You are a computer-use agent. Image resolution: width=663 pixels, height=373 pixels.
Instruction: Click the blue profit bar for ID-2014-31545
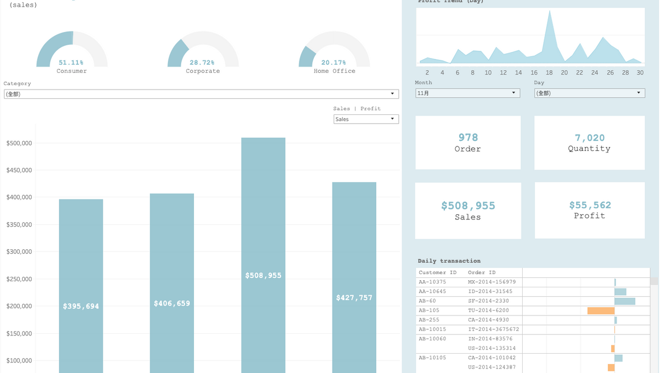pos(620,292)
